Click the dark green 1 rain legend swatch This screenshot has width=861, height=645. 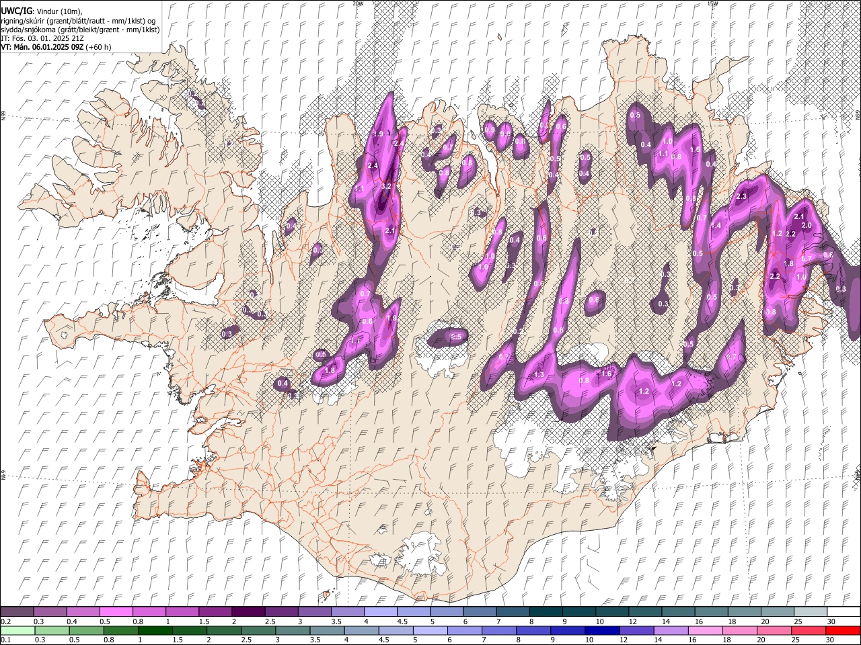(154, 630)
